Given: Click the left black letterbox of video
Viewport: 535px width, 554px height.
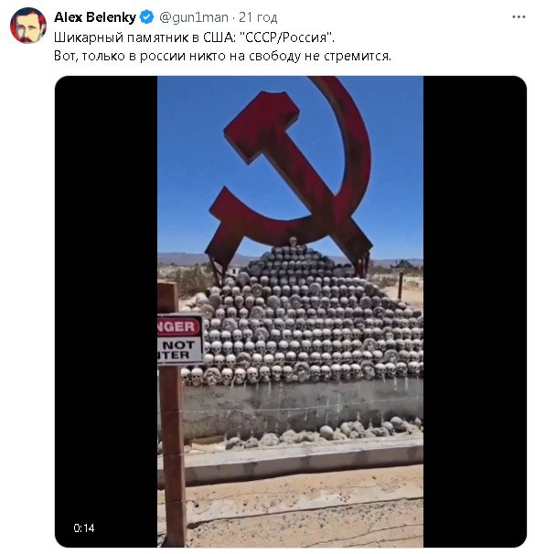Looking at the screenshot, I should pyautogui.click(x=106, y=312).
